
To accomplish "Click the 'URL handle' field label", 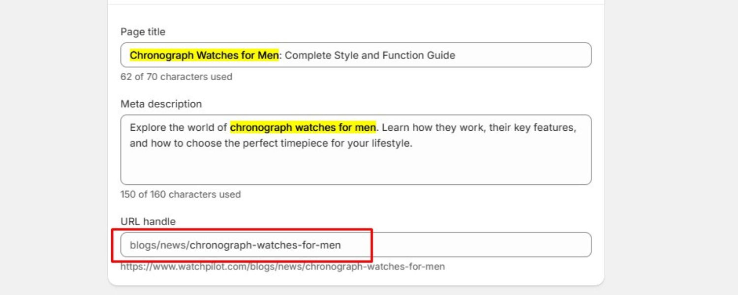I will click(148, 221).
